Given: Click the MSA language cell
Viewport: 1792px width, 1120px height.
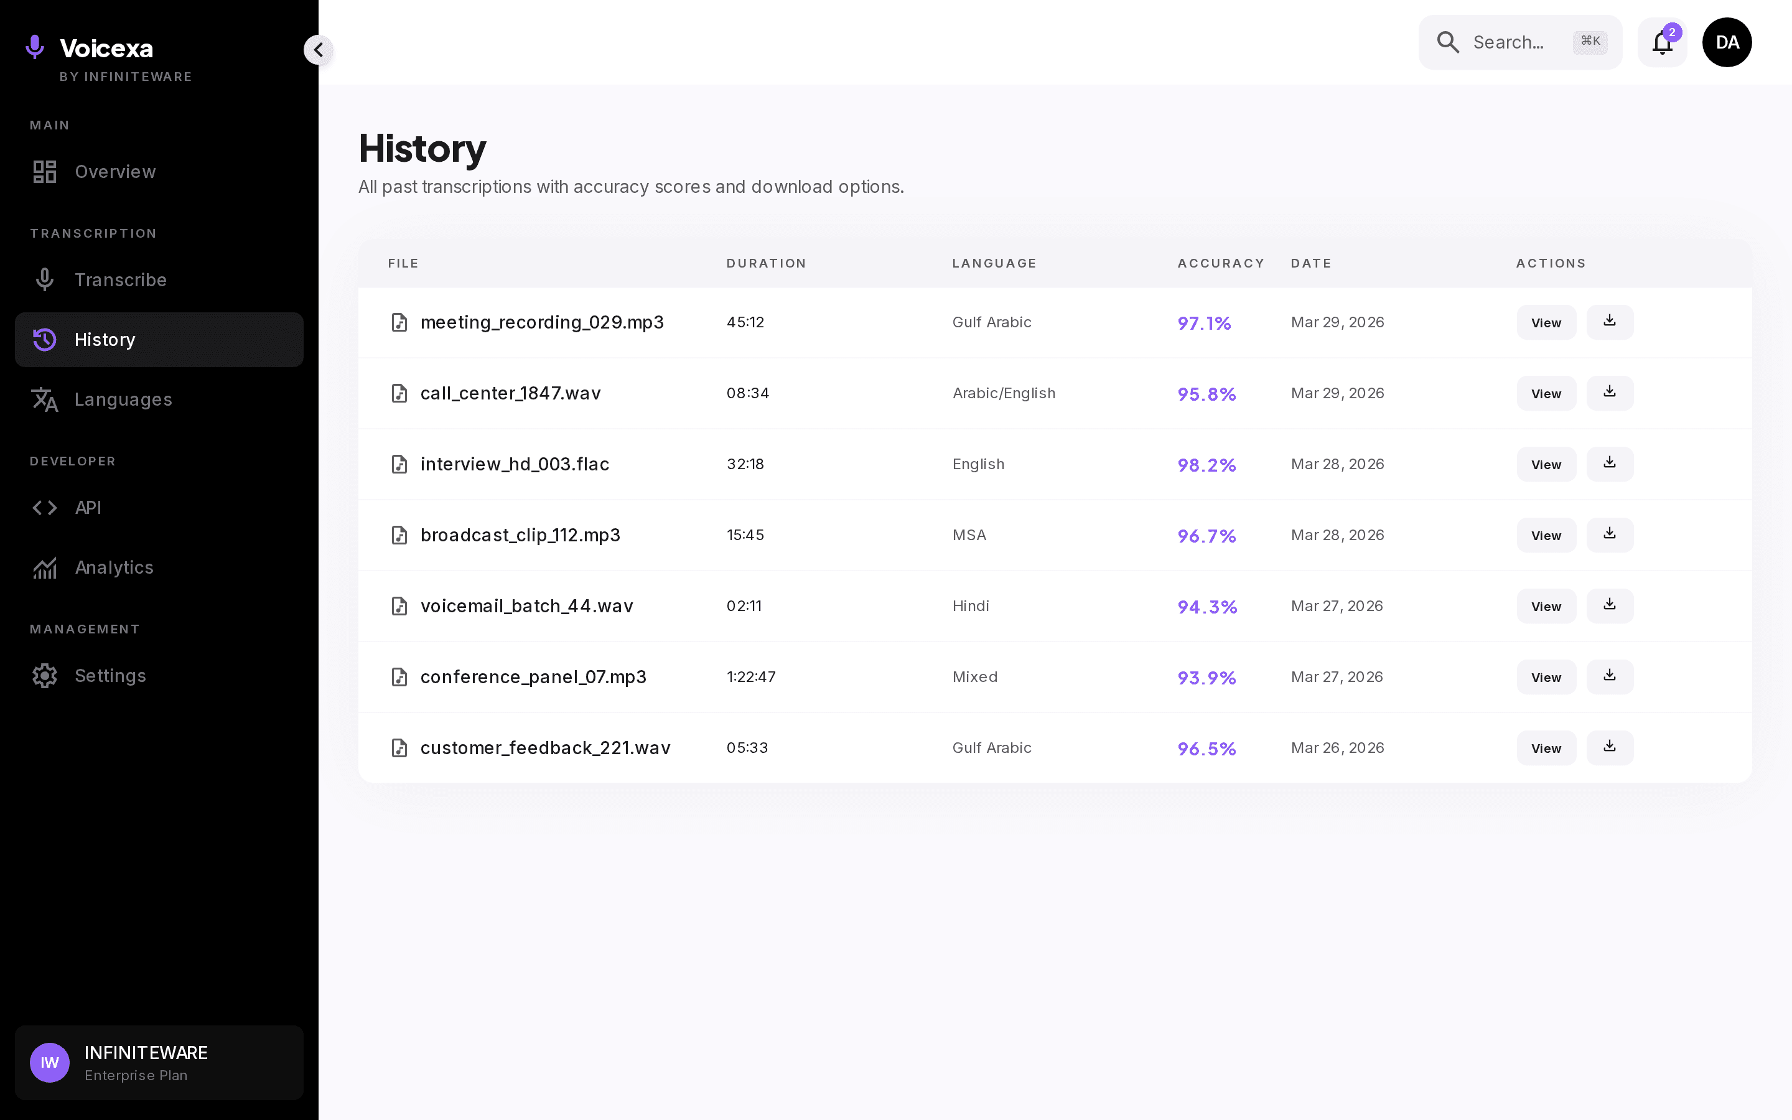Looking at the screenshot, I should 969,536.
